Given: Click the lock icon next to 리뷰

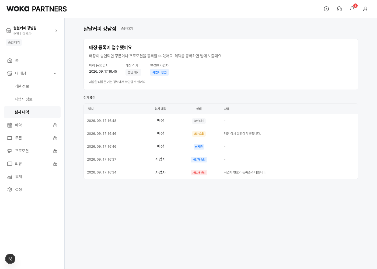Looking at the screenshot, I should 55,164.
